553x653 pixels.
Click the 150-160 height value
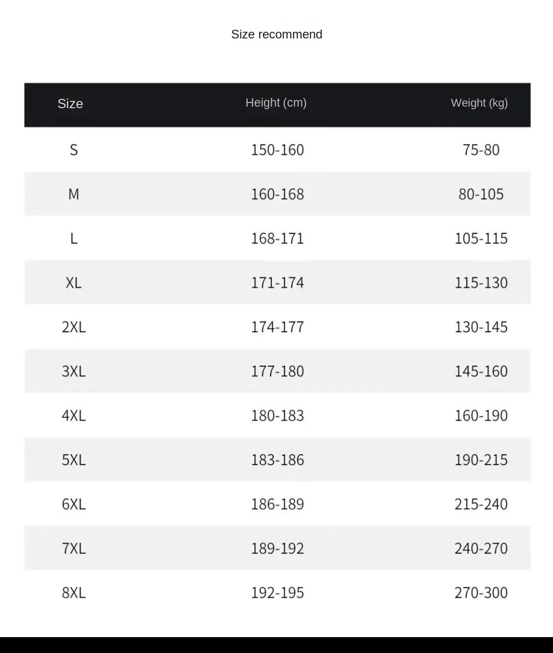coord(277,150)
